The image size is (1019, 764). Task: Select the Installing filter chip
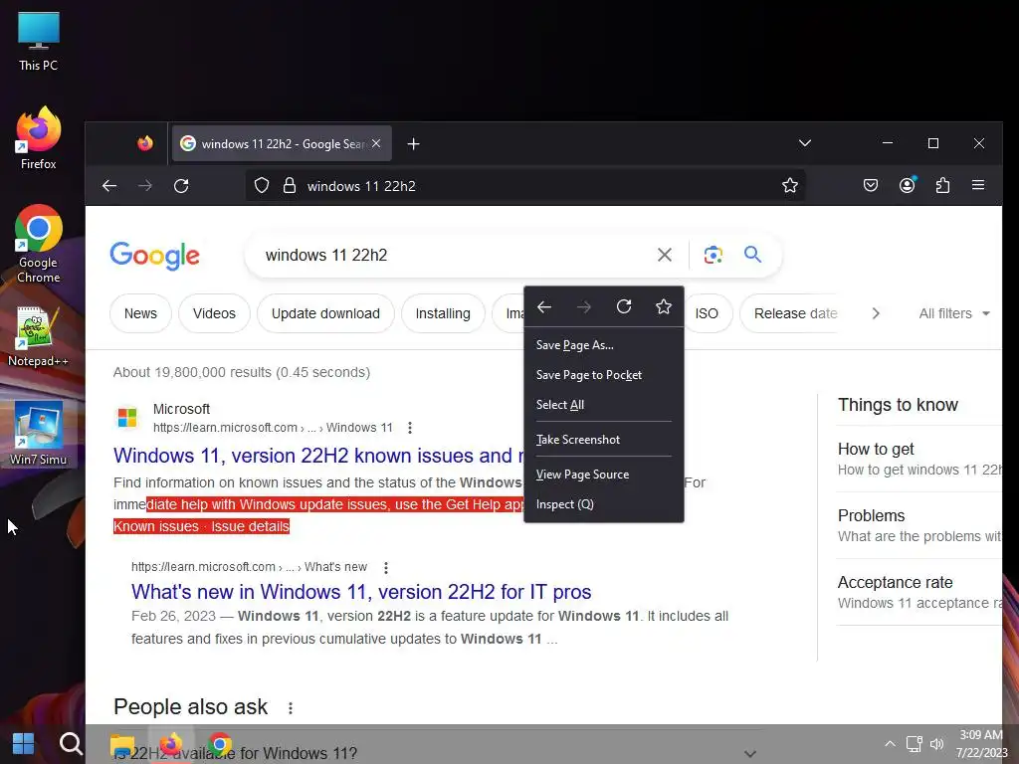pos(443,313)
